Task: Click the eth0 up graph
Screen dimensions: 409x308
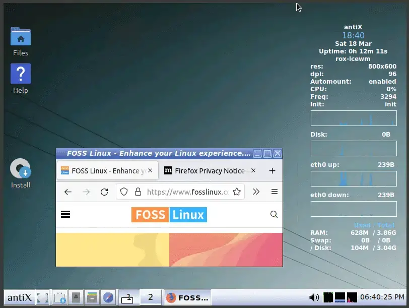Action: pos(354,179)
